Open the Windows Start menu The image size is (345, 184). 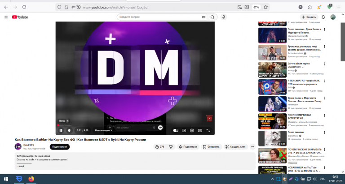(x=6, y=179)
